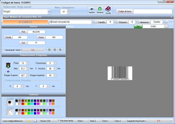Screen dimensions: 175x124
Task: Click current Fondo color indicator box
Action: [x=10, y=112]
